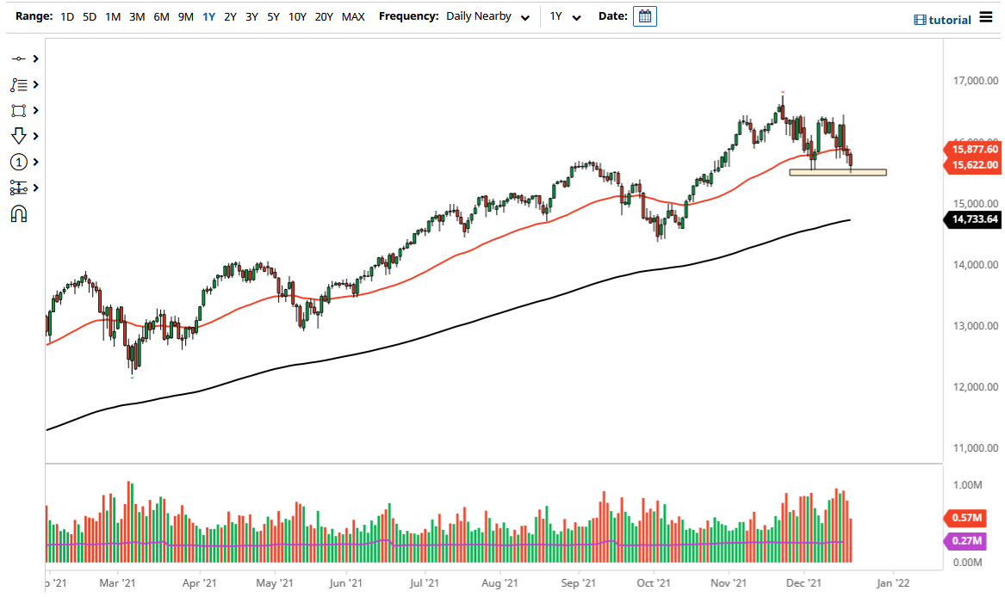Screen dimensions: 1005x597
Task: Switch the active range to 5Y
Action: pos(272,16)
